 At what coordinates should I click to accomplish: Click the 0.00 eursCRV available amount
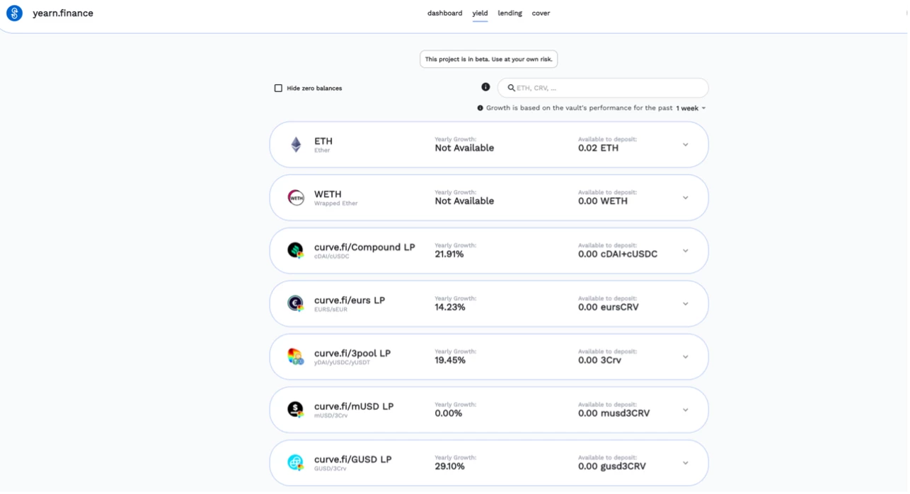click(608, 307)
